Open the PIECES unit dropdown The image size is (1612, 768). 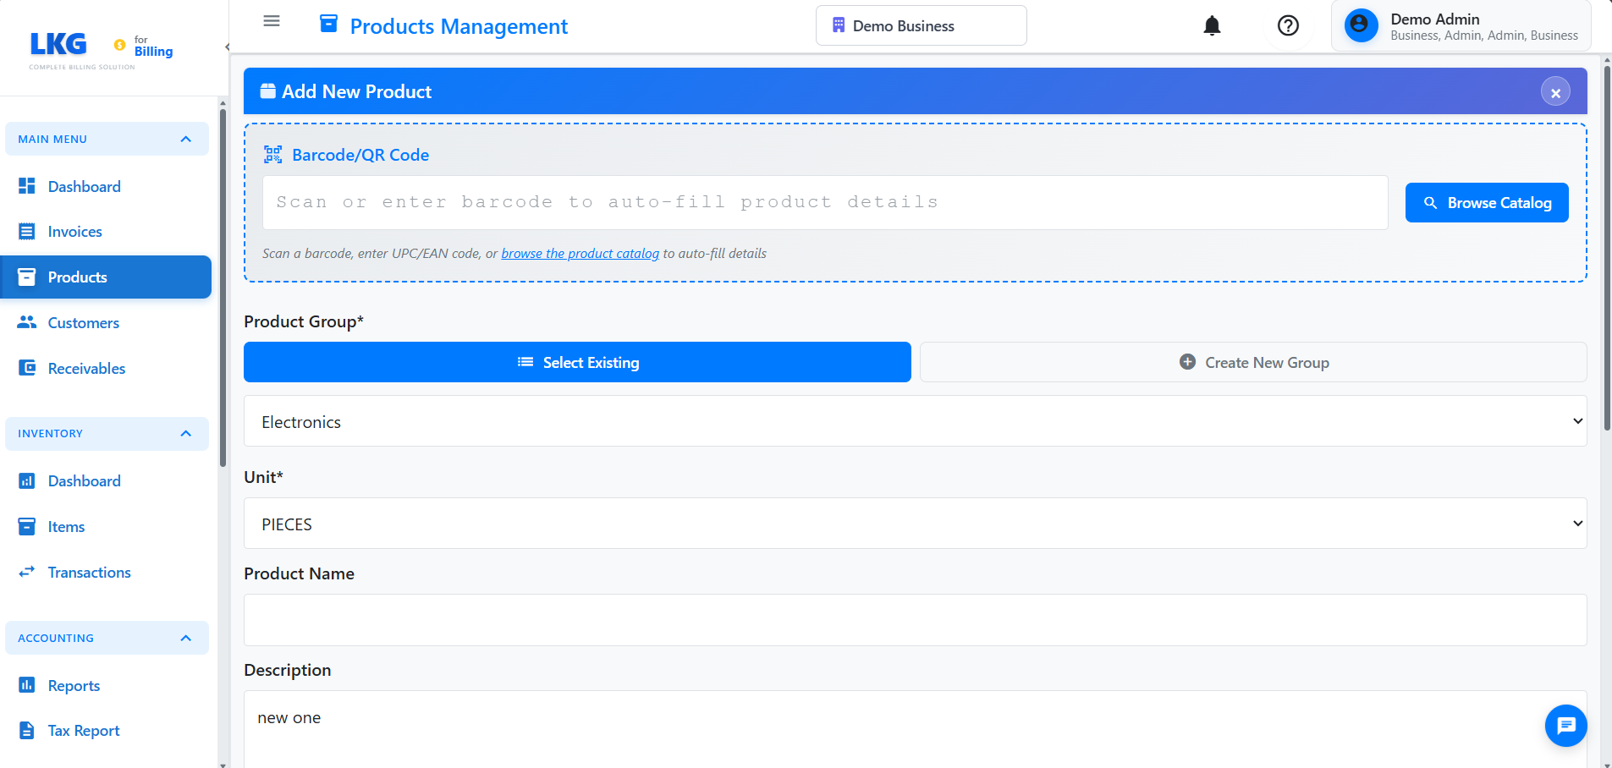click(915, 524)
